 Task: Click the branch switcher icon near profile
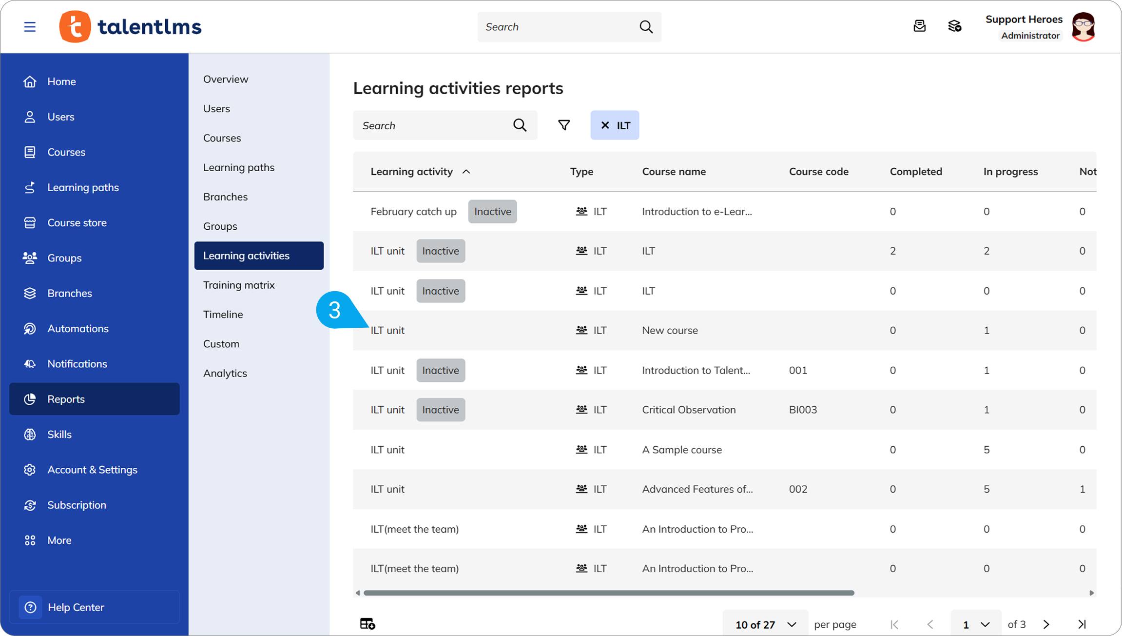point(954,26)
